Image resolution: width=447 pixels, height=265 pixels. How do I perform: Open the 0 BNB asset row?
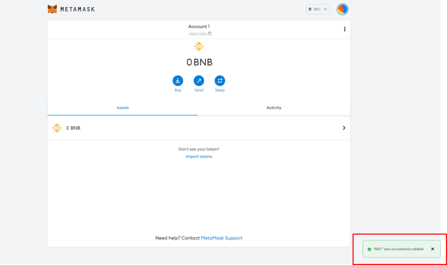[x=199, y=128]
